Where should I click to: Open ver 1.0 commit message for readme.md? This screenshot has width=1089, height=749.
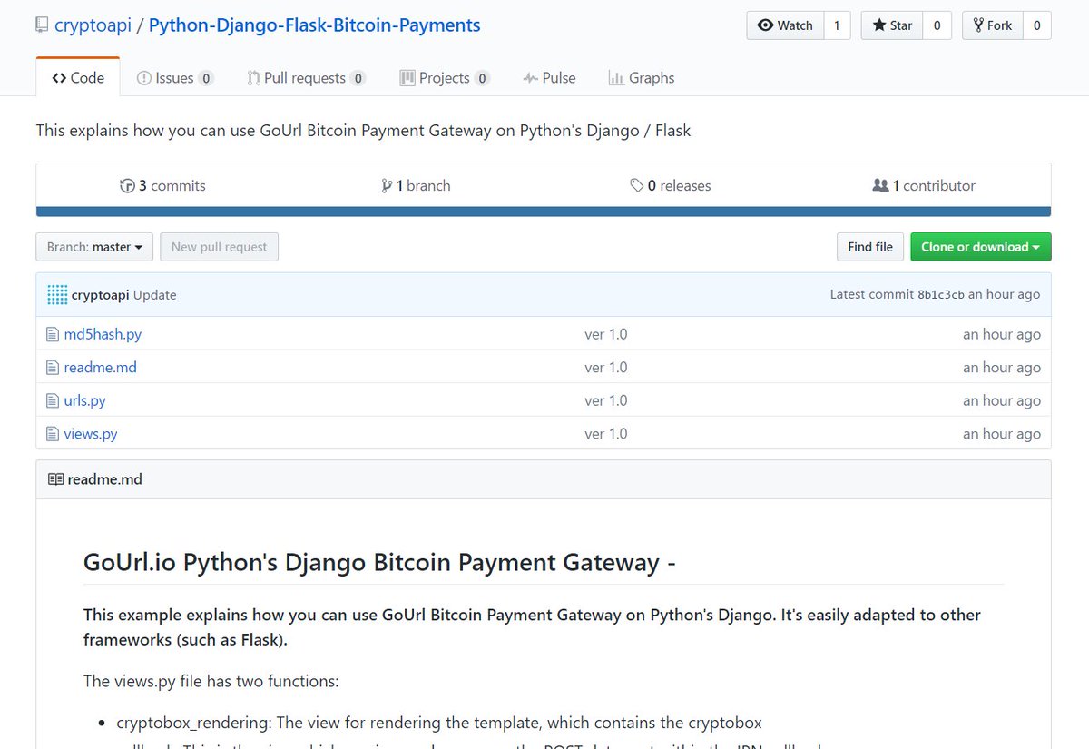pyautogui.click(x=606, y=368)
